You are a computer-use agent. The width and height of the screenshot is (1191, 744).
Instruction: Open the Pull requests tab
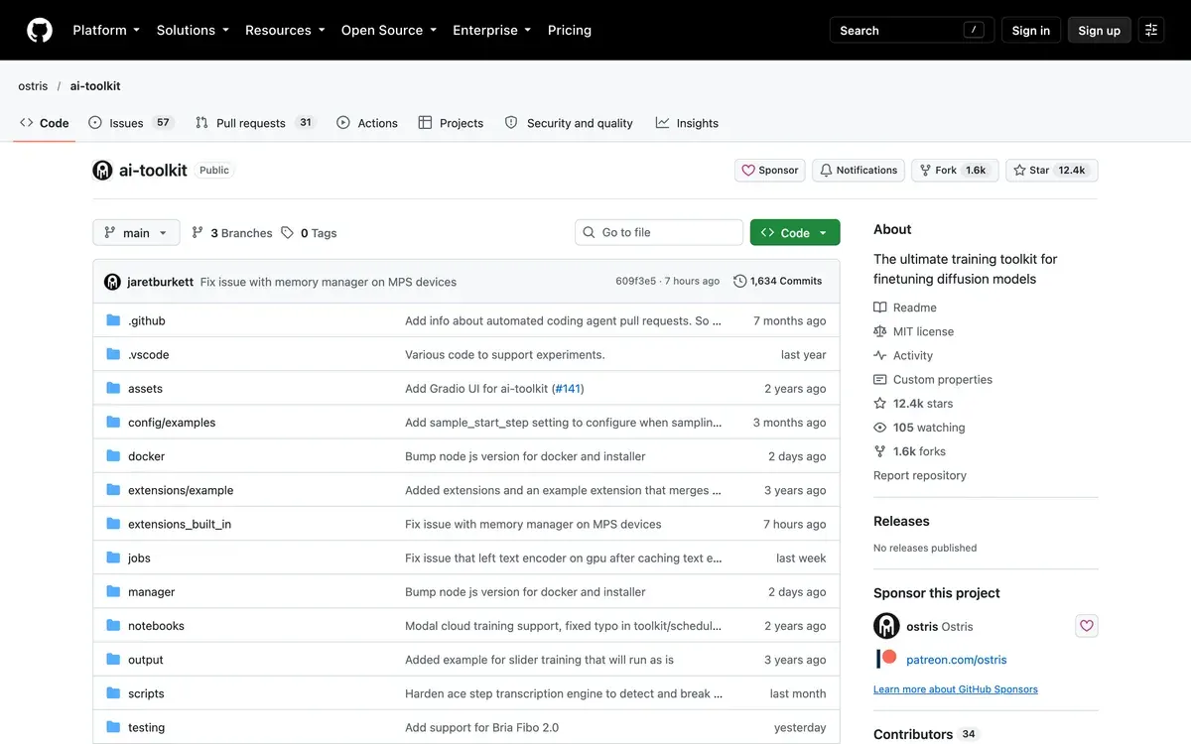255,123
